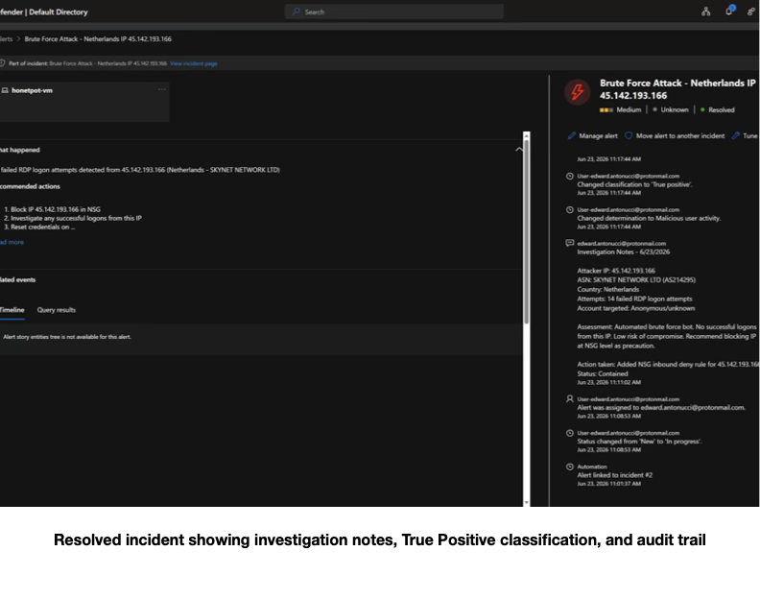Click 'Investigation Notes - 6/23/2026' text

tap(624, 252)
